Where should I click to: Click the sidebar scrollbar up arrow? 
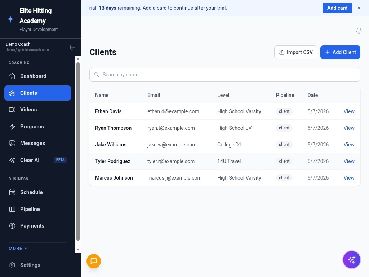pyautogui.click(x=78, y=59)
